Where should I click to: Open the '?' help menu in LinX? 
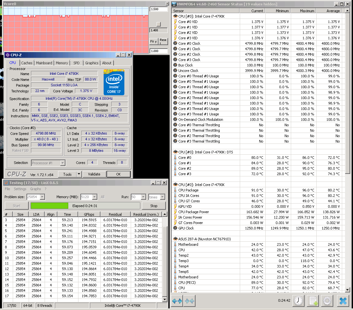[x=46, y=189]
